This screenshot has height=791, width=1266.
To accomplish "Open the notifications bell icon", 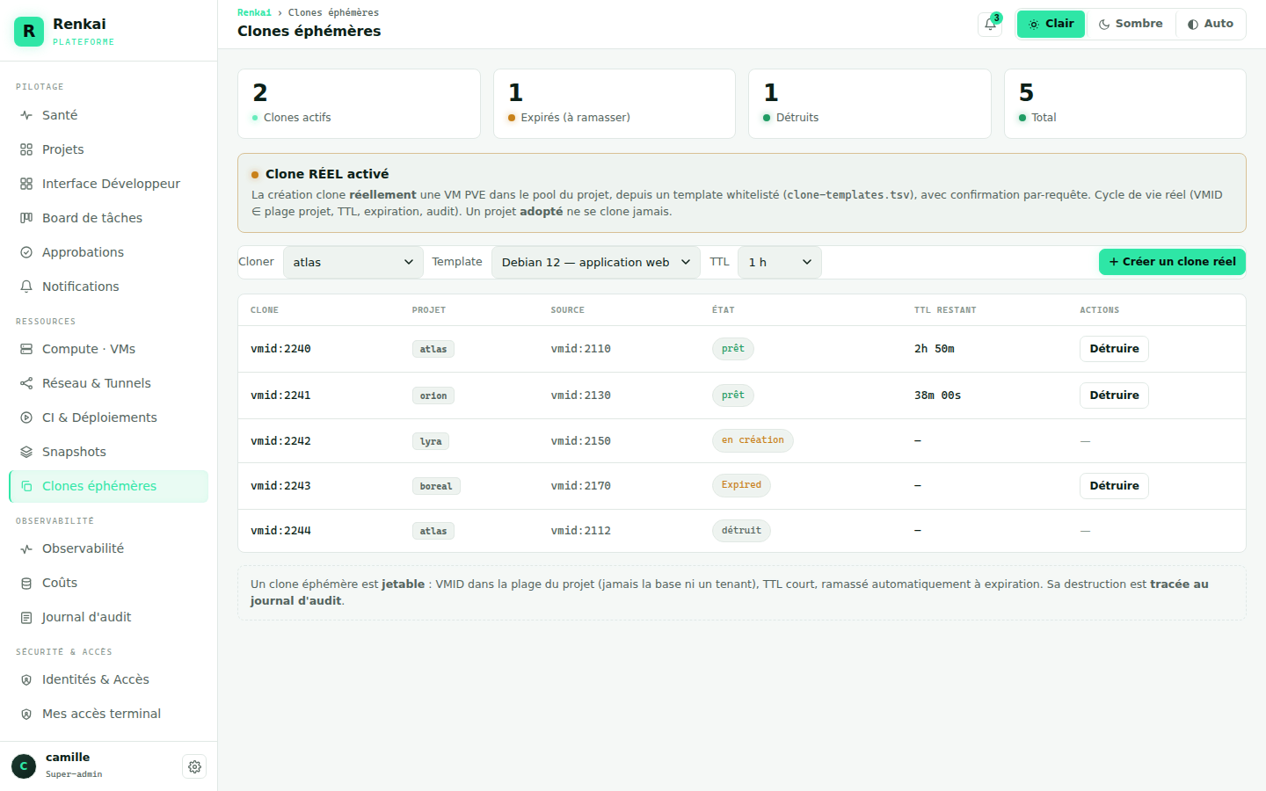I will tap(990, 25).
